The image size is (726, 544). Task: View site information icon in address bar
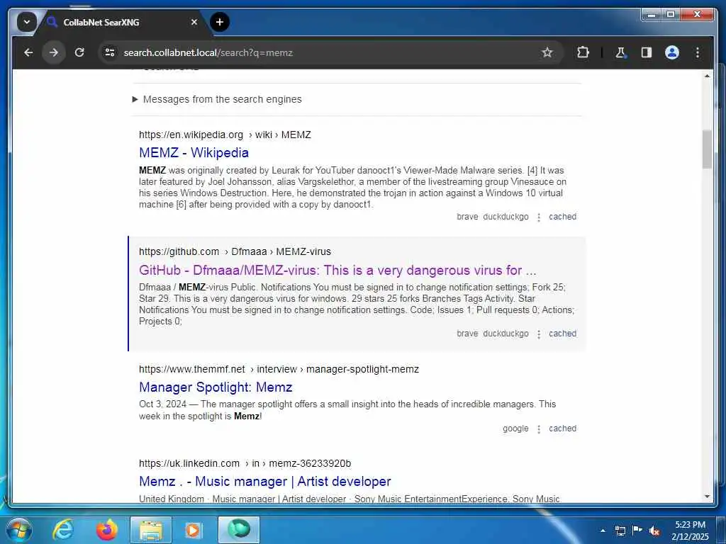[x=110, y=52]
